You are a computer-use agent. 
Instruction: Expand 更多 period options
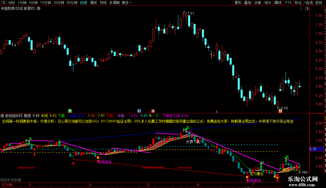click(127, 3)
